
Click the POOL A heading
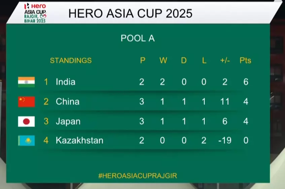pos(138,38)
